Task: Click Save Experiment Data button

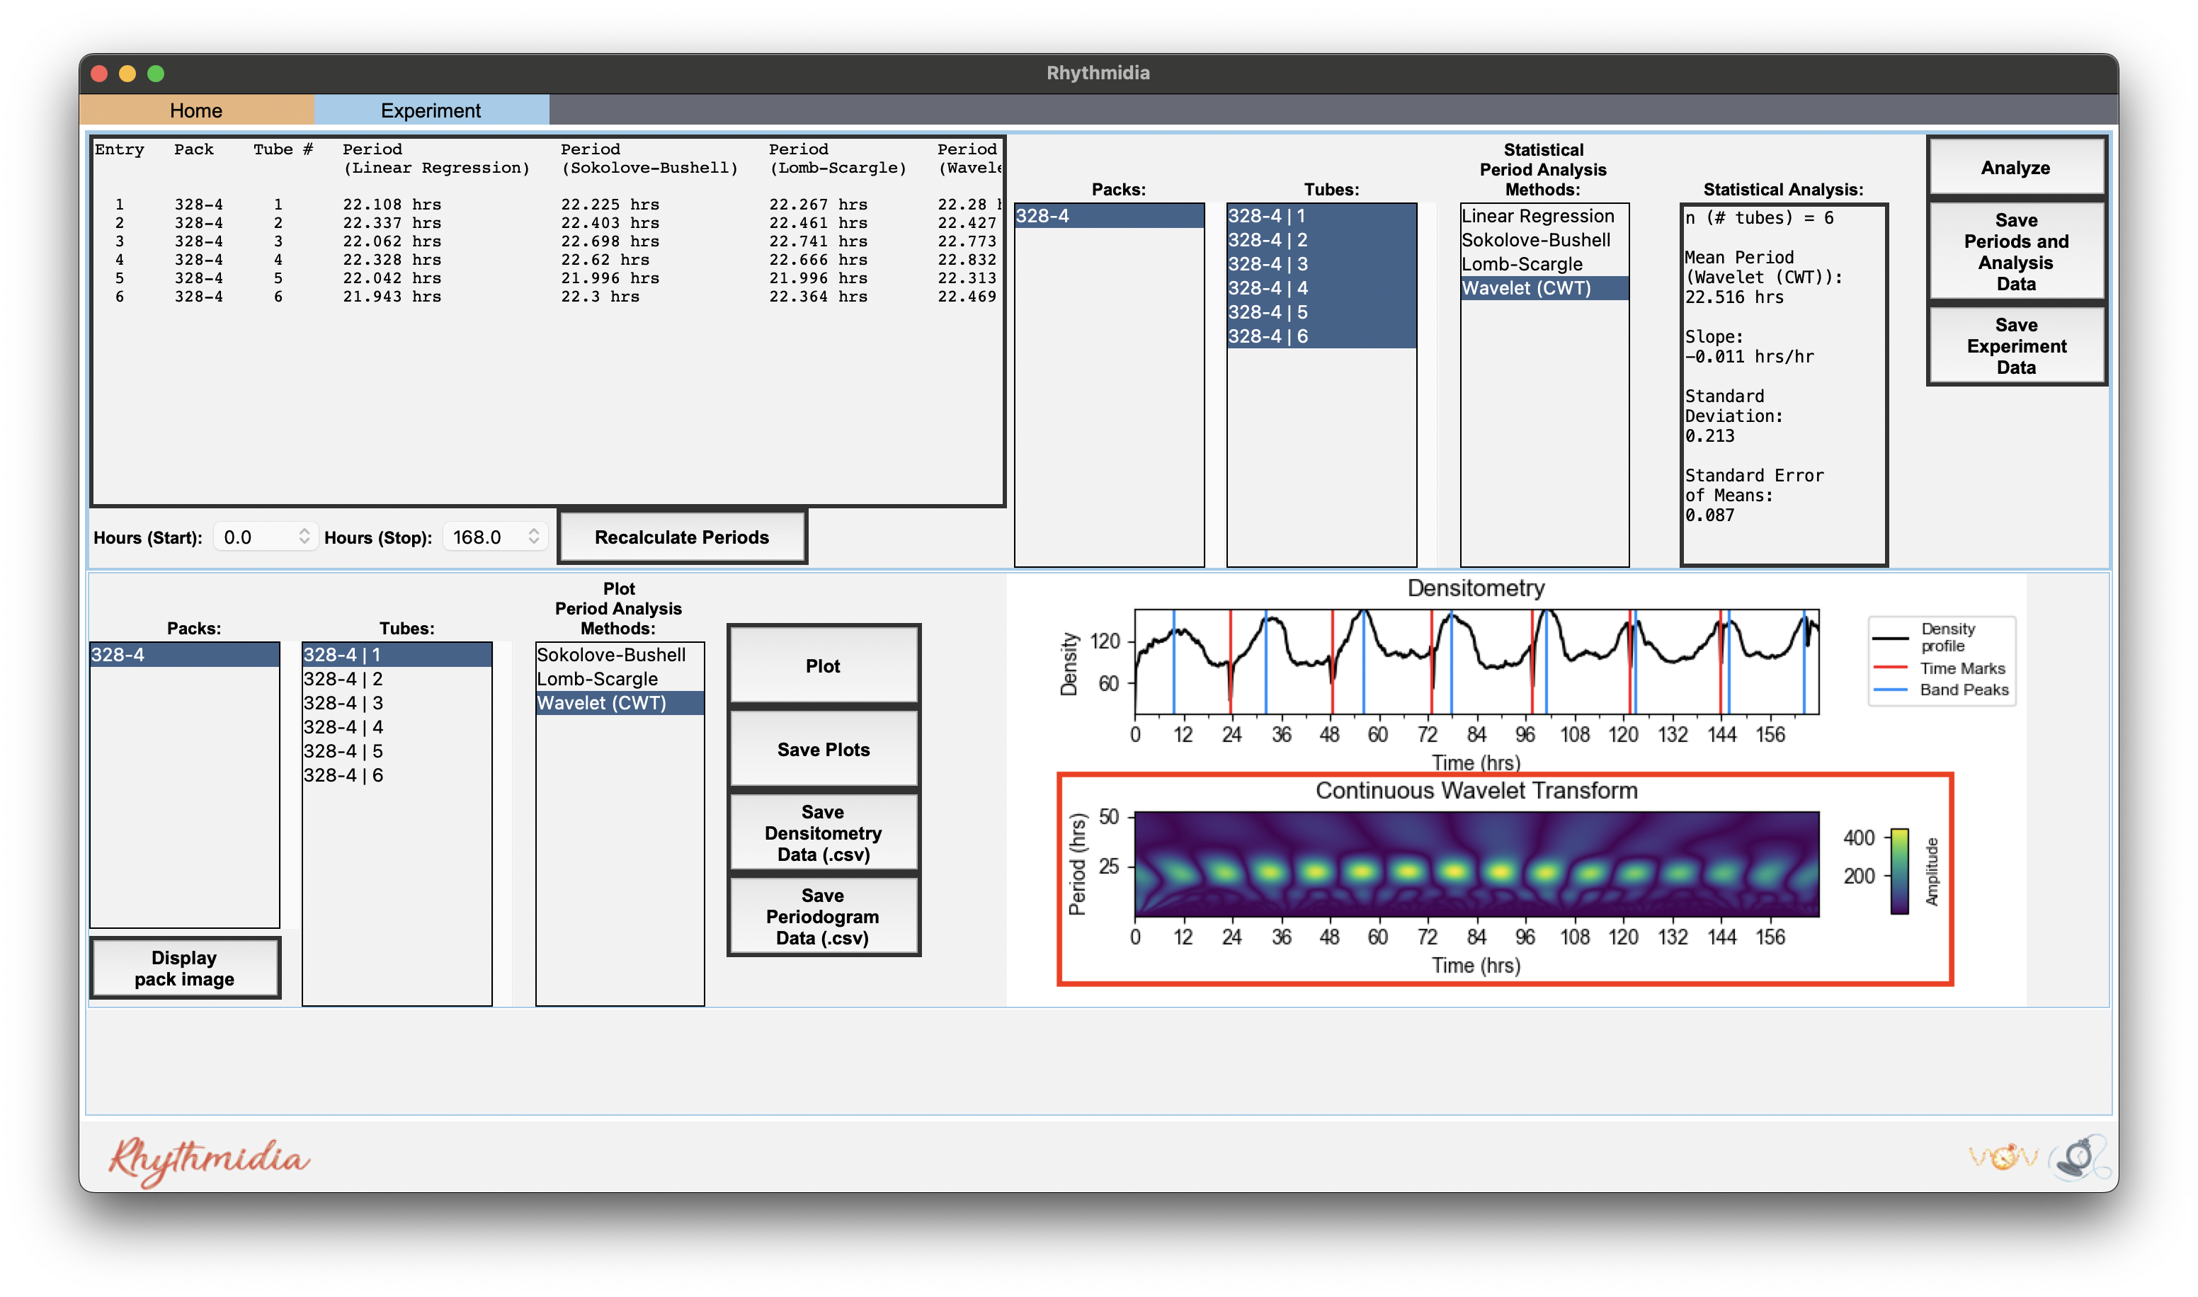Action: tap(2015, 345)
